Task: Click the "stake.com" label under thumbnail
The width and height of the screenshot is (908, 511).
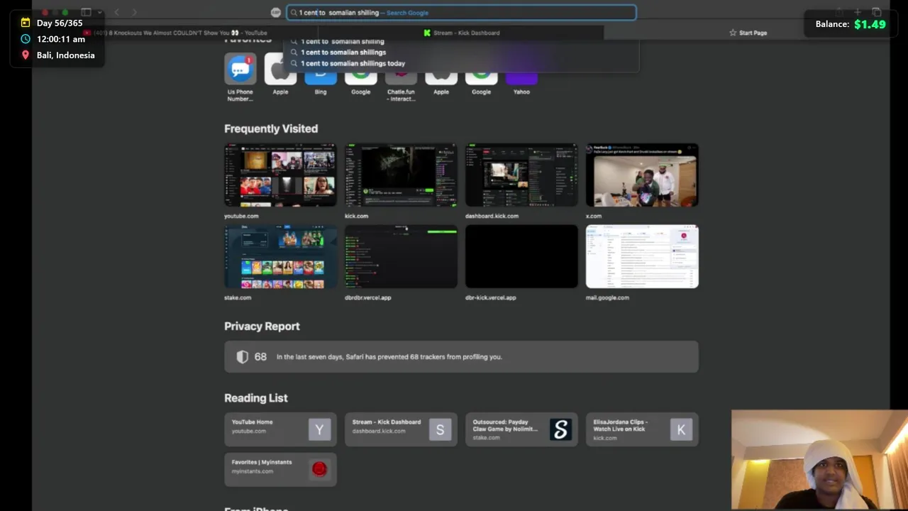Action: (x=238, y=297)
